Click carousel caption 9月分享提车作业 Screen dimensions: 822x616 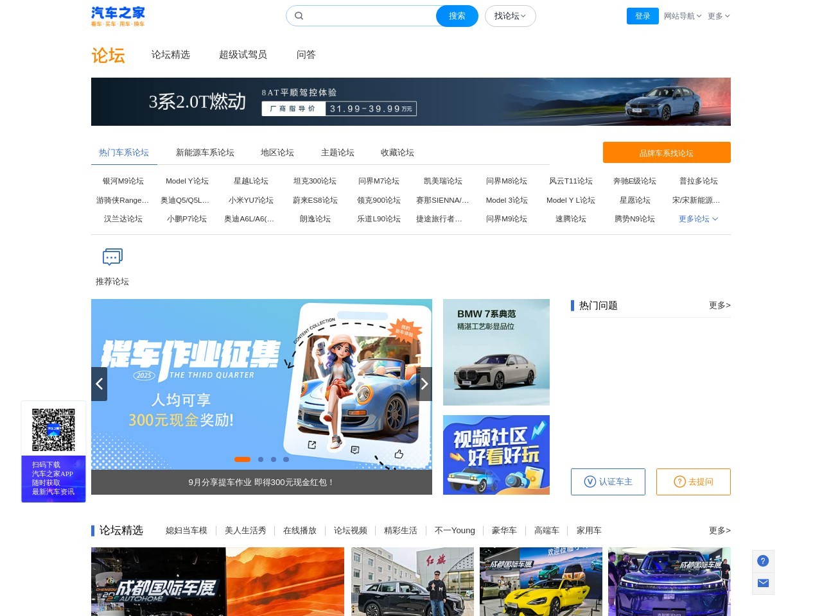261,482
